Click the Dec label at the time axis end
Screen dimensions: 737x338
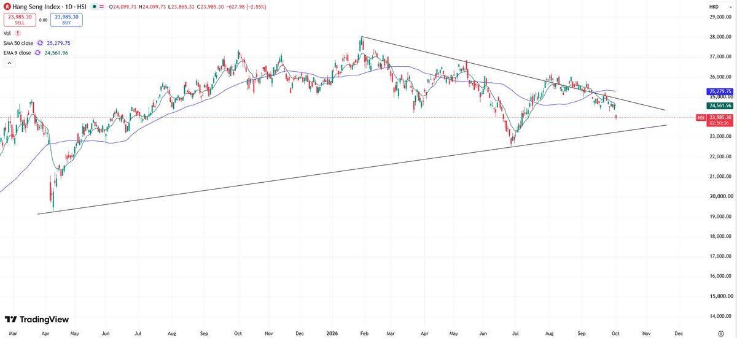coord(679,333)
